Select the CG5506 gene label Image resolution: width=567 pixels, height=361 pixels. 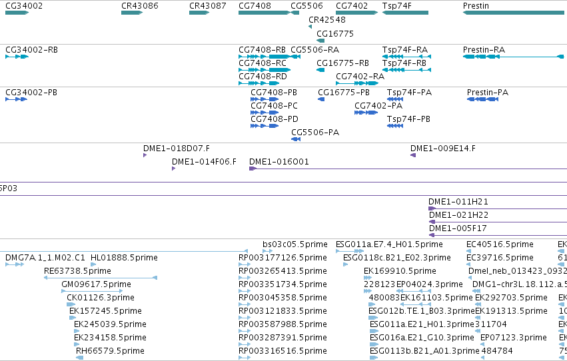(306, 6)
